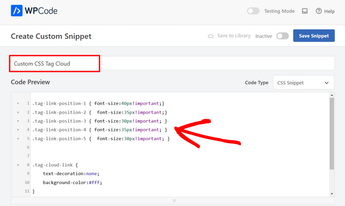Collapse code fold on line 2
345x206 pixels.
click(x=18, y=112)
